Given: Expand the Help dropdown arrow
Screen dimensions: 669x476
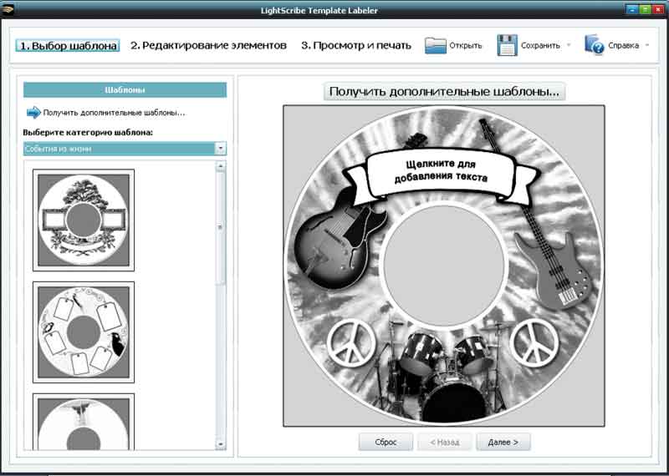Looking at the screenshot, I should (x=647, y=45).
